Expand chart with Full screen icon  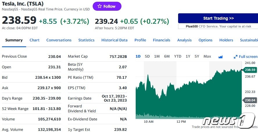click(236, 57)
